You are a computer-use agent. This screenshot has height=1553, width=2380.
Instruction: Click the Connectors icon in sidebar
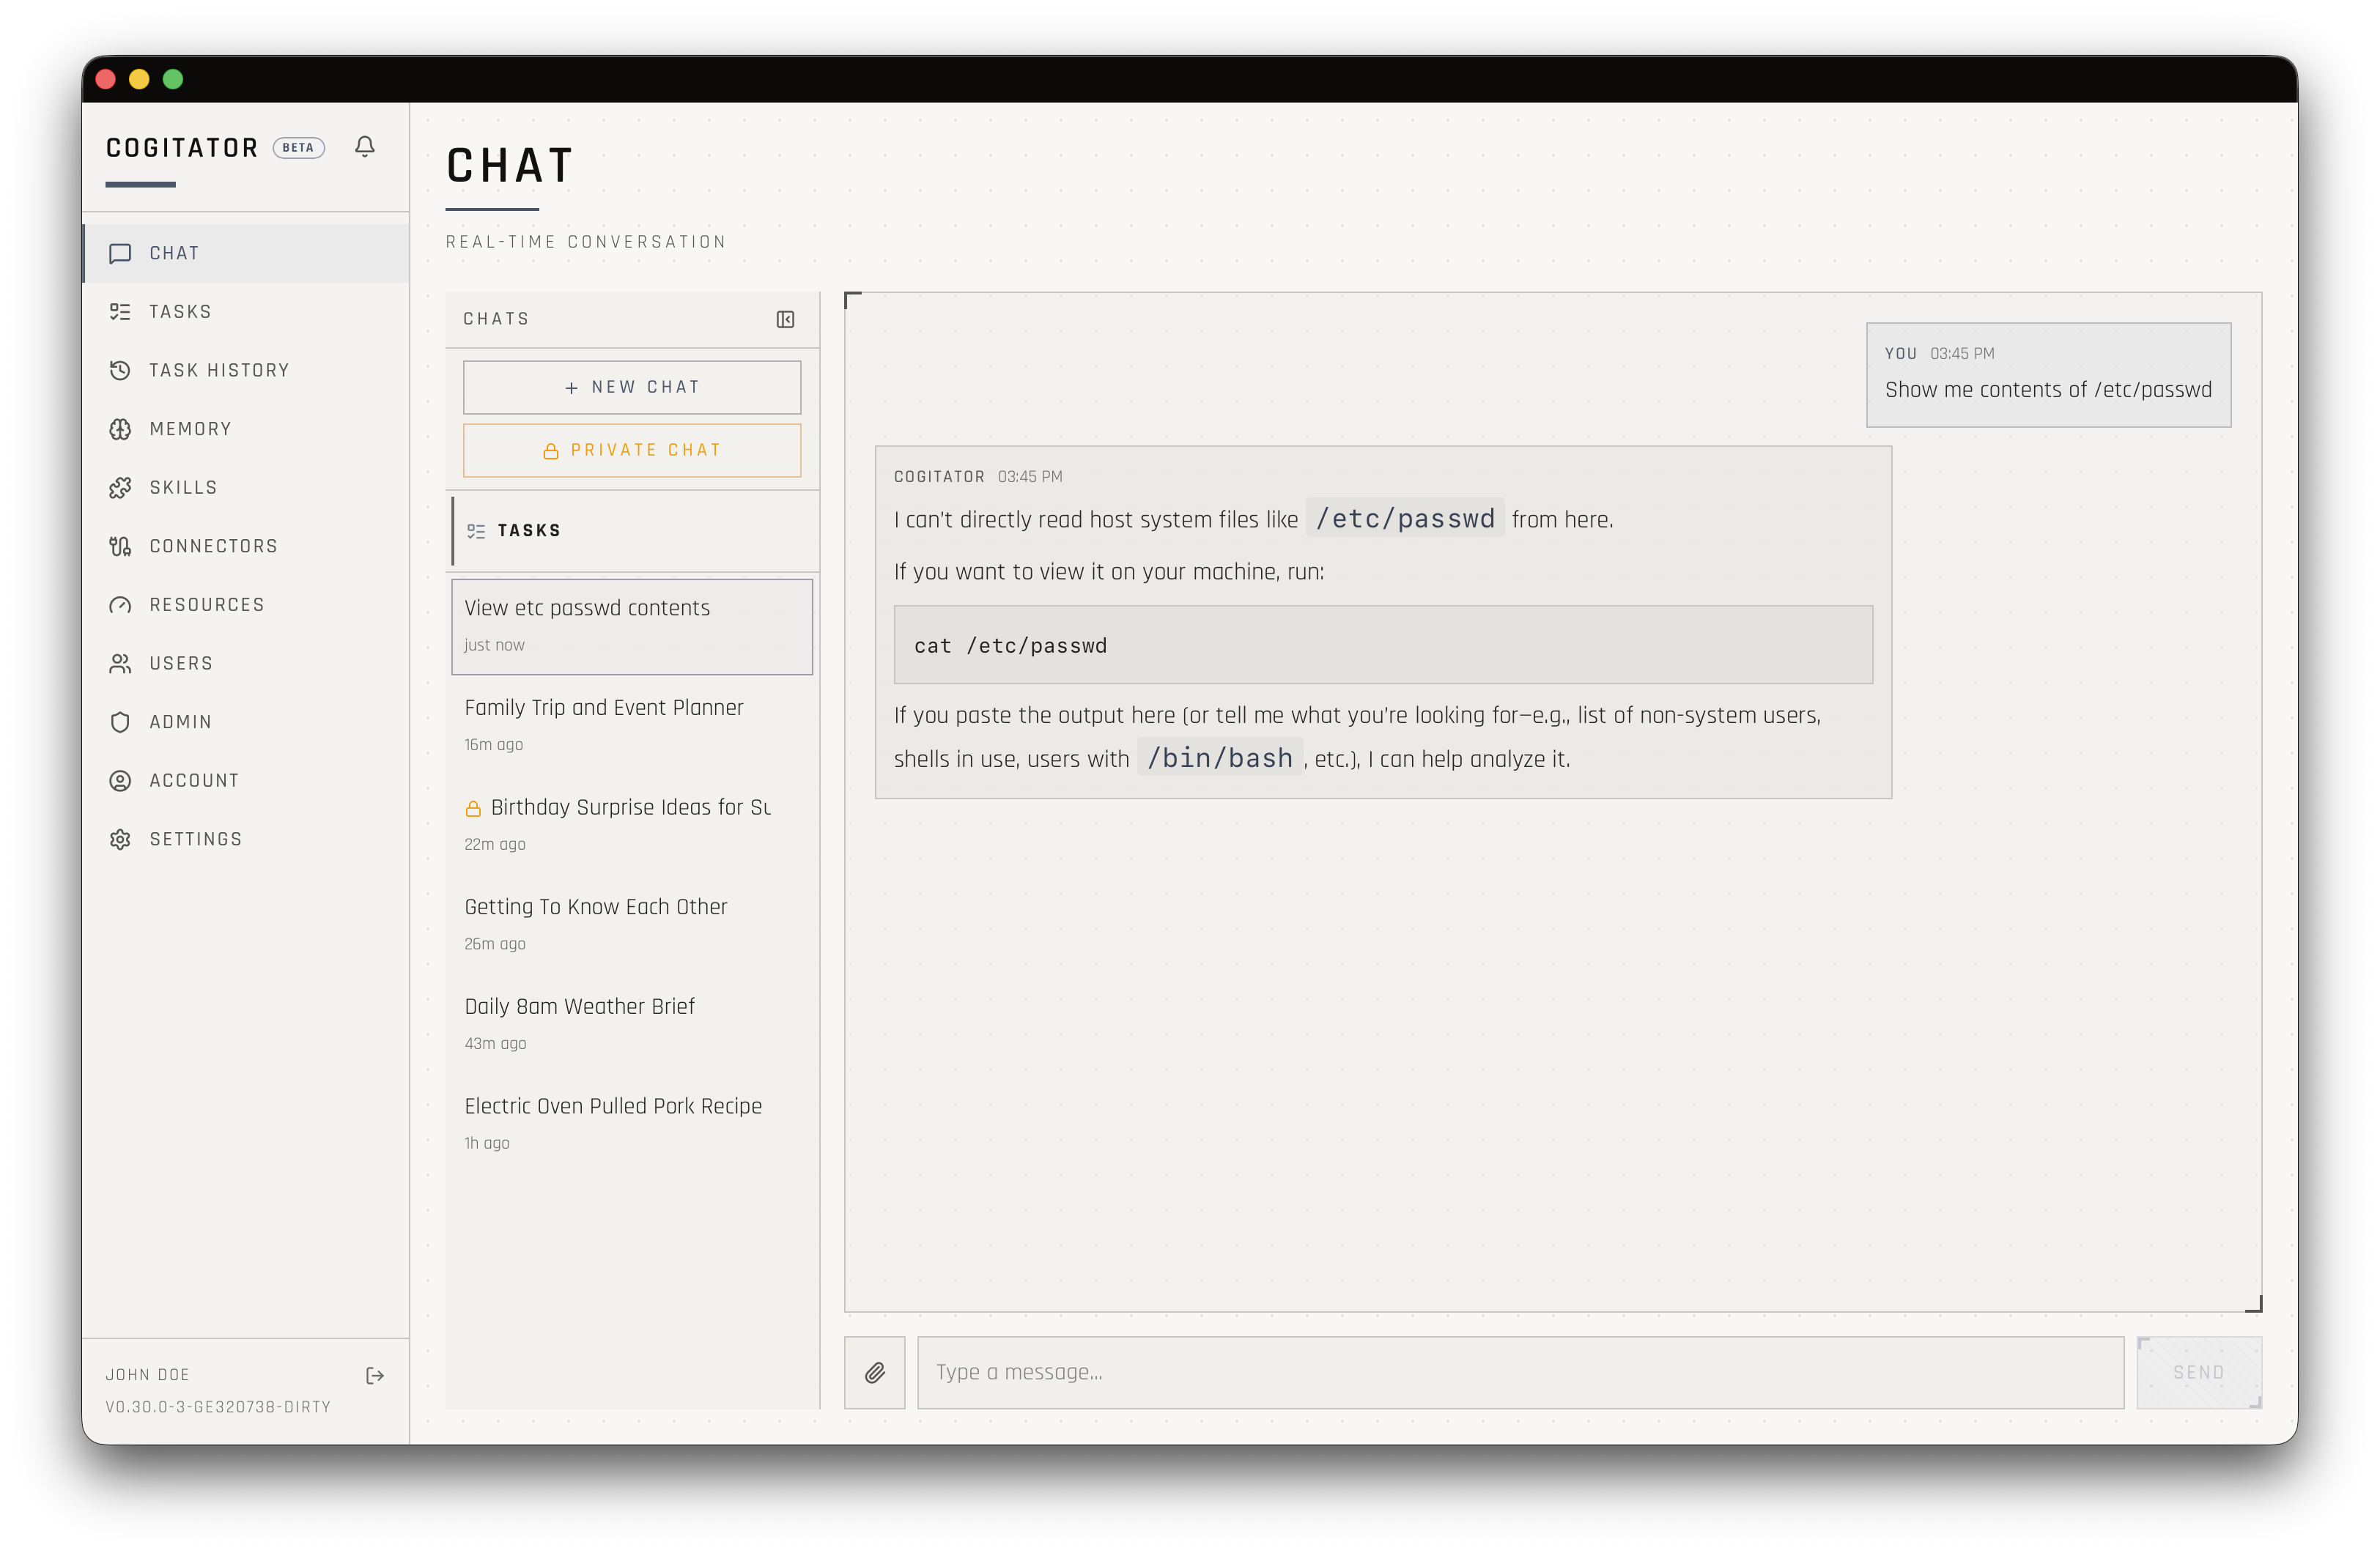[120, 546]
